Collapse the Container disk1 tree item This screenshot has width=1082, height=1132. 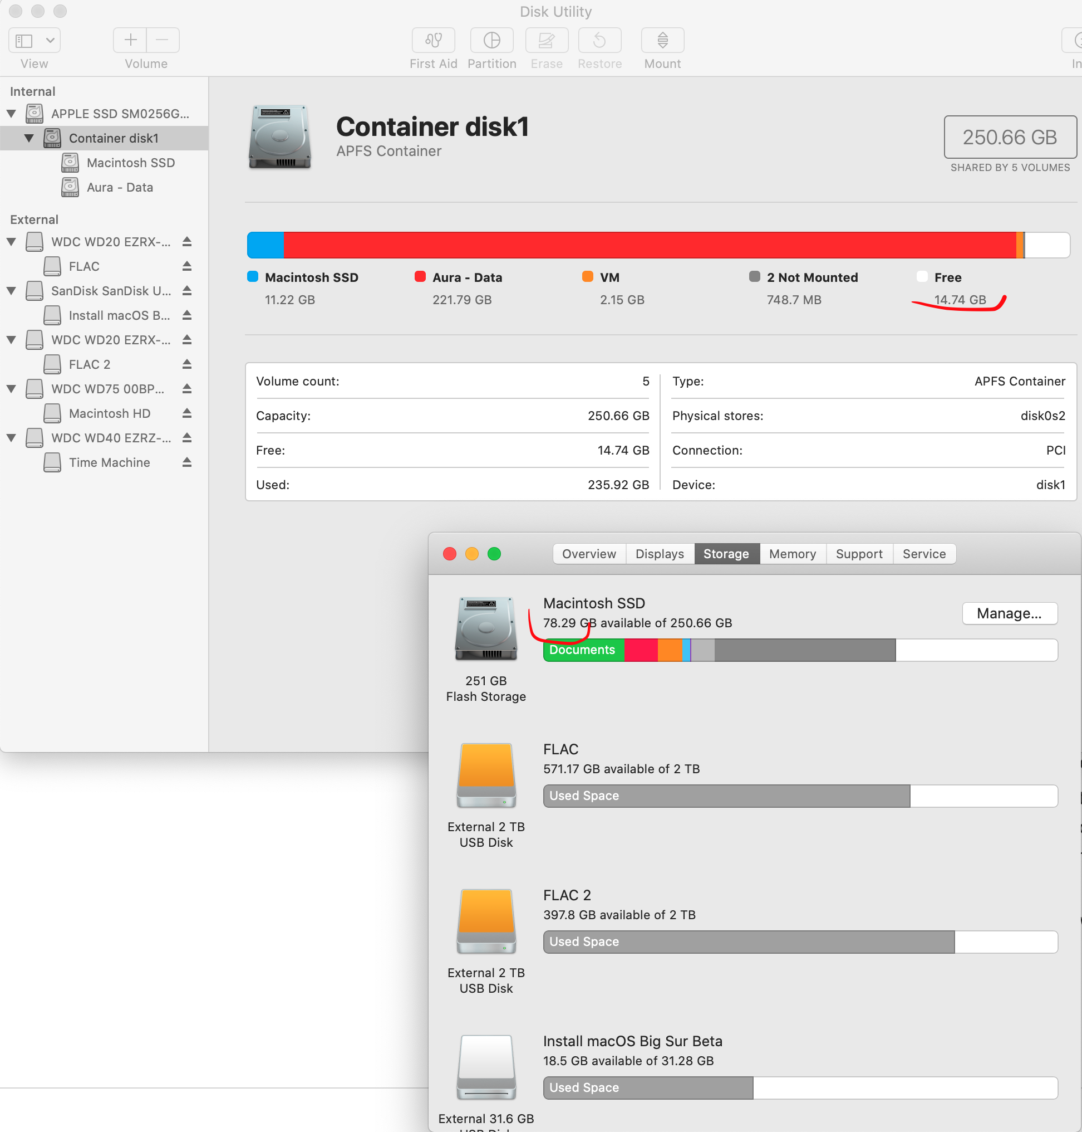(x=29, y=139)
